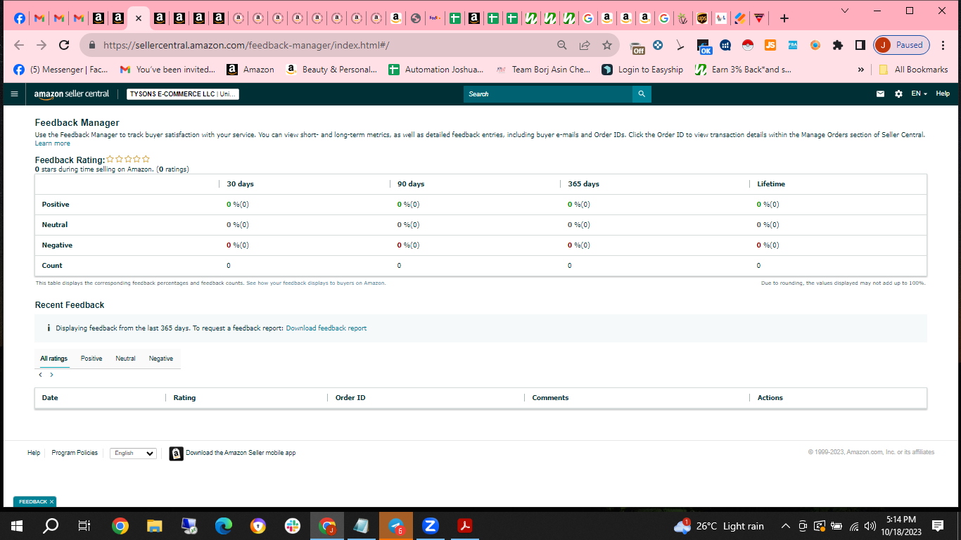
Task: Click the info icon beside Displaying feedback
Action: click(x=49, y=328)
